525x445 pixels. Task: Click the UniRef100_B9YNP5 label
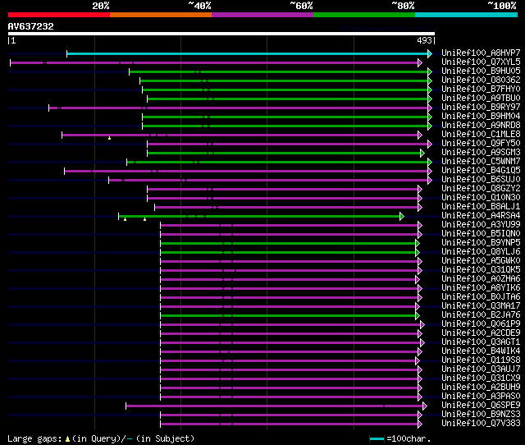point(481,243)
